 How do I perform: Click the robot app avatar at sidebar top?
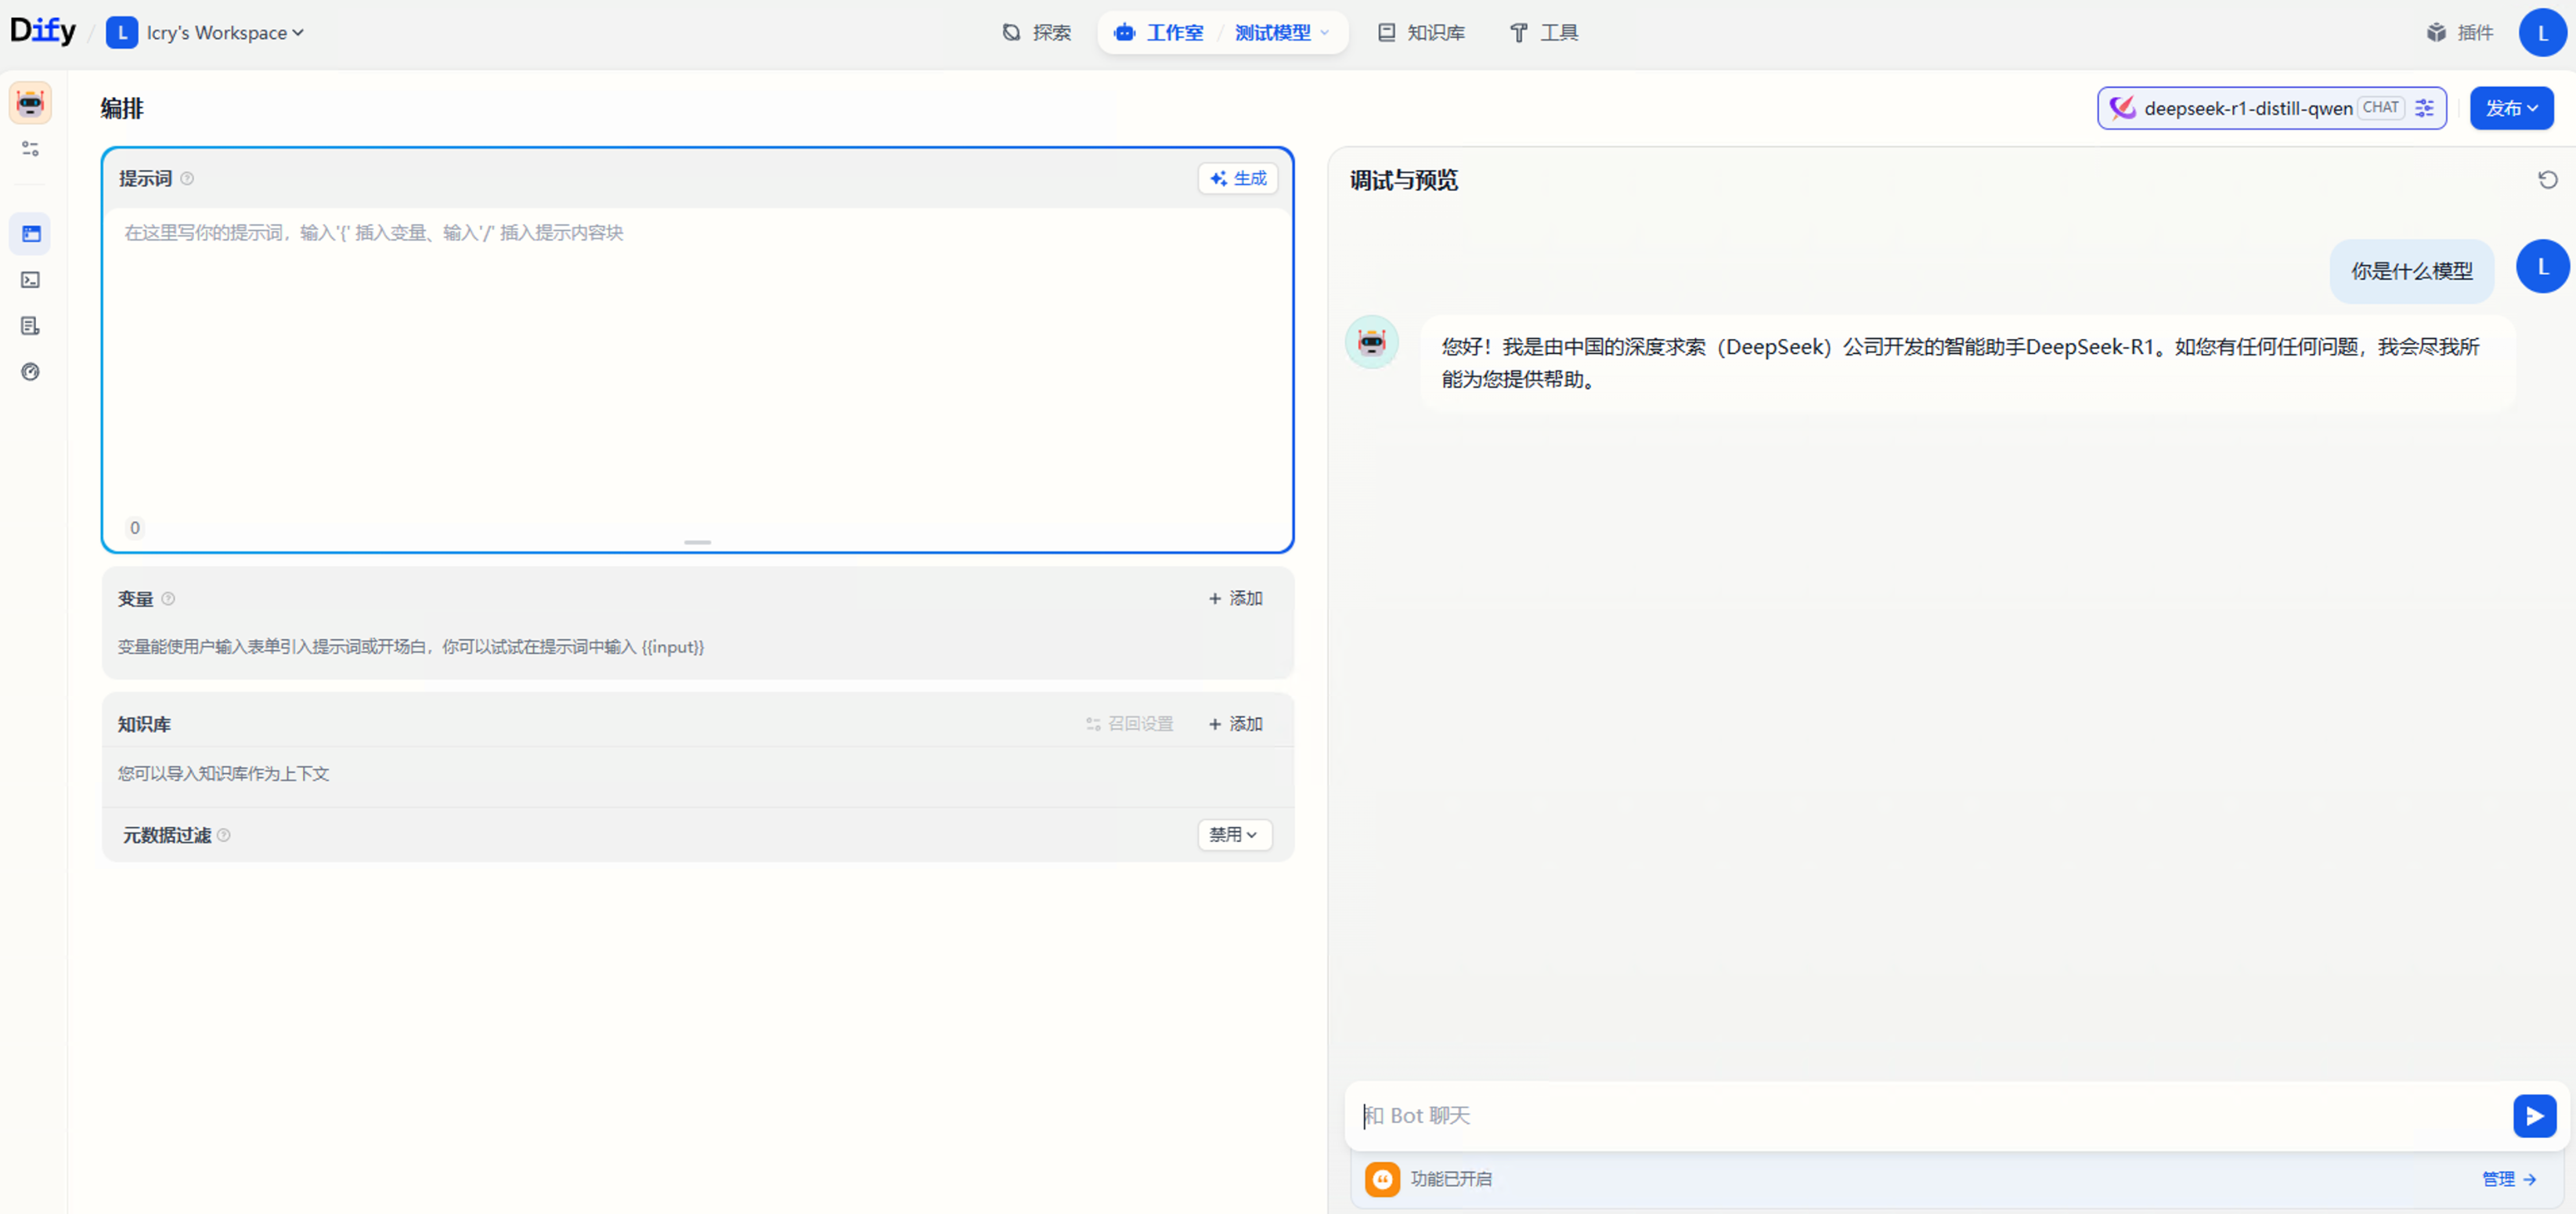29,102
